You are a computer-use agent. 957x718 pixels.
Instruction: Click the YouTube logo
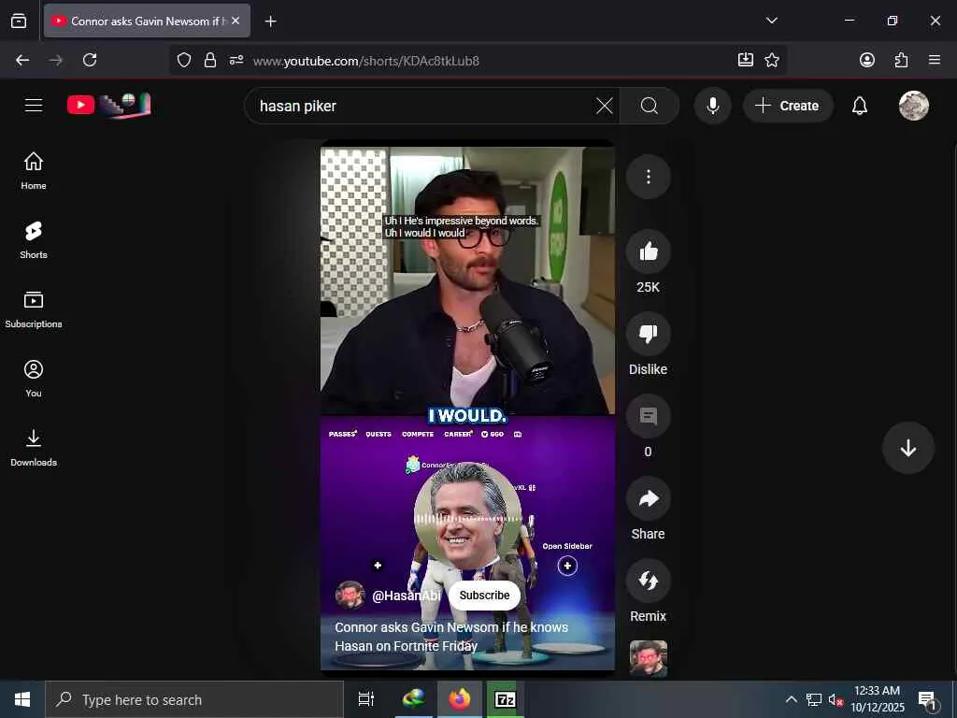point(108,105)
